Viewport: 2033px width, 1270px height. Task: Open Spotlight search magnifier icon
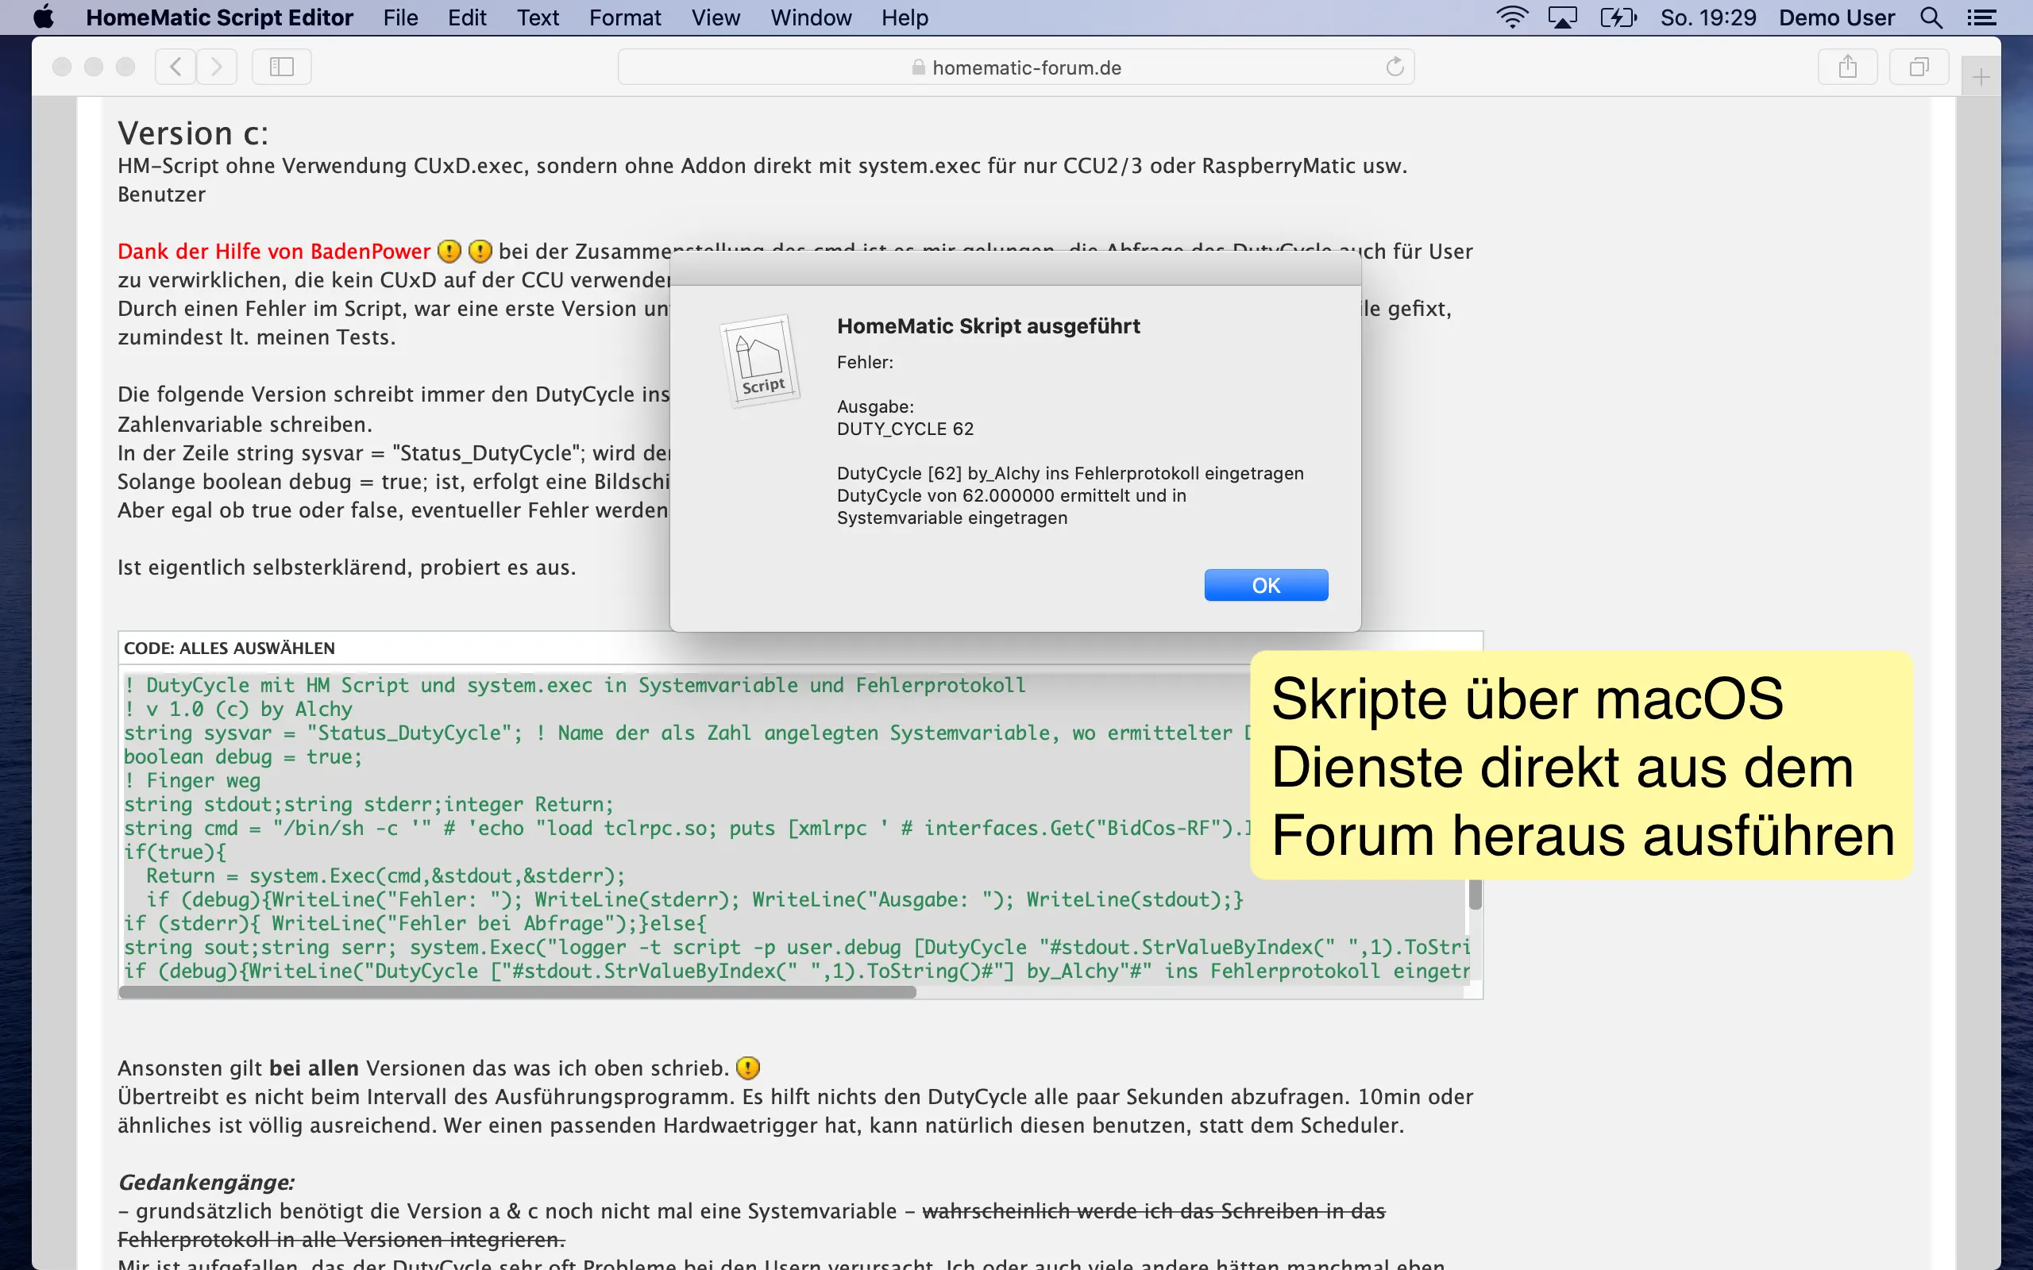pyautogui.click(x=1931, y=17)
